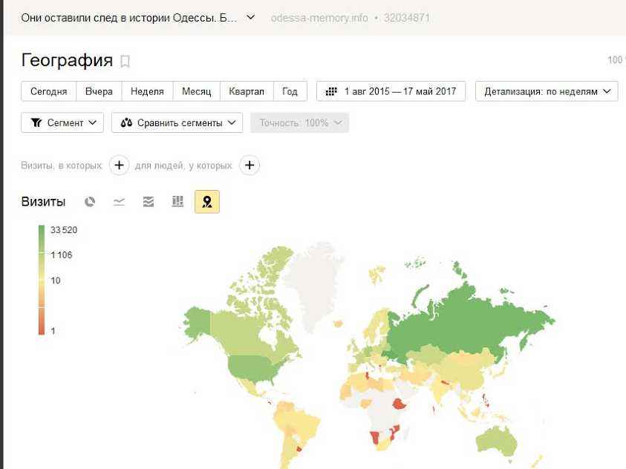
Task: Add condition for Визиты, в которых
Action: [x=119, y=165]
